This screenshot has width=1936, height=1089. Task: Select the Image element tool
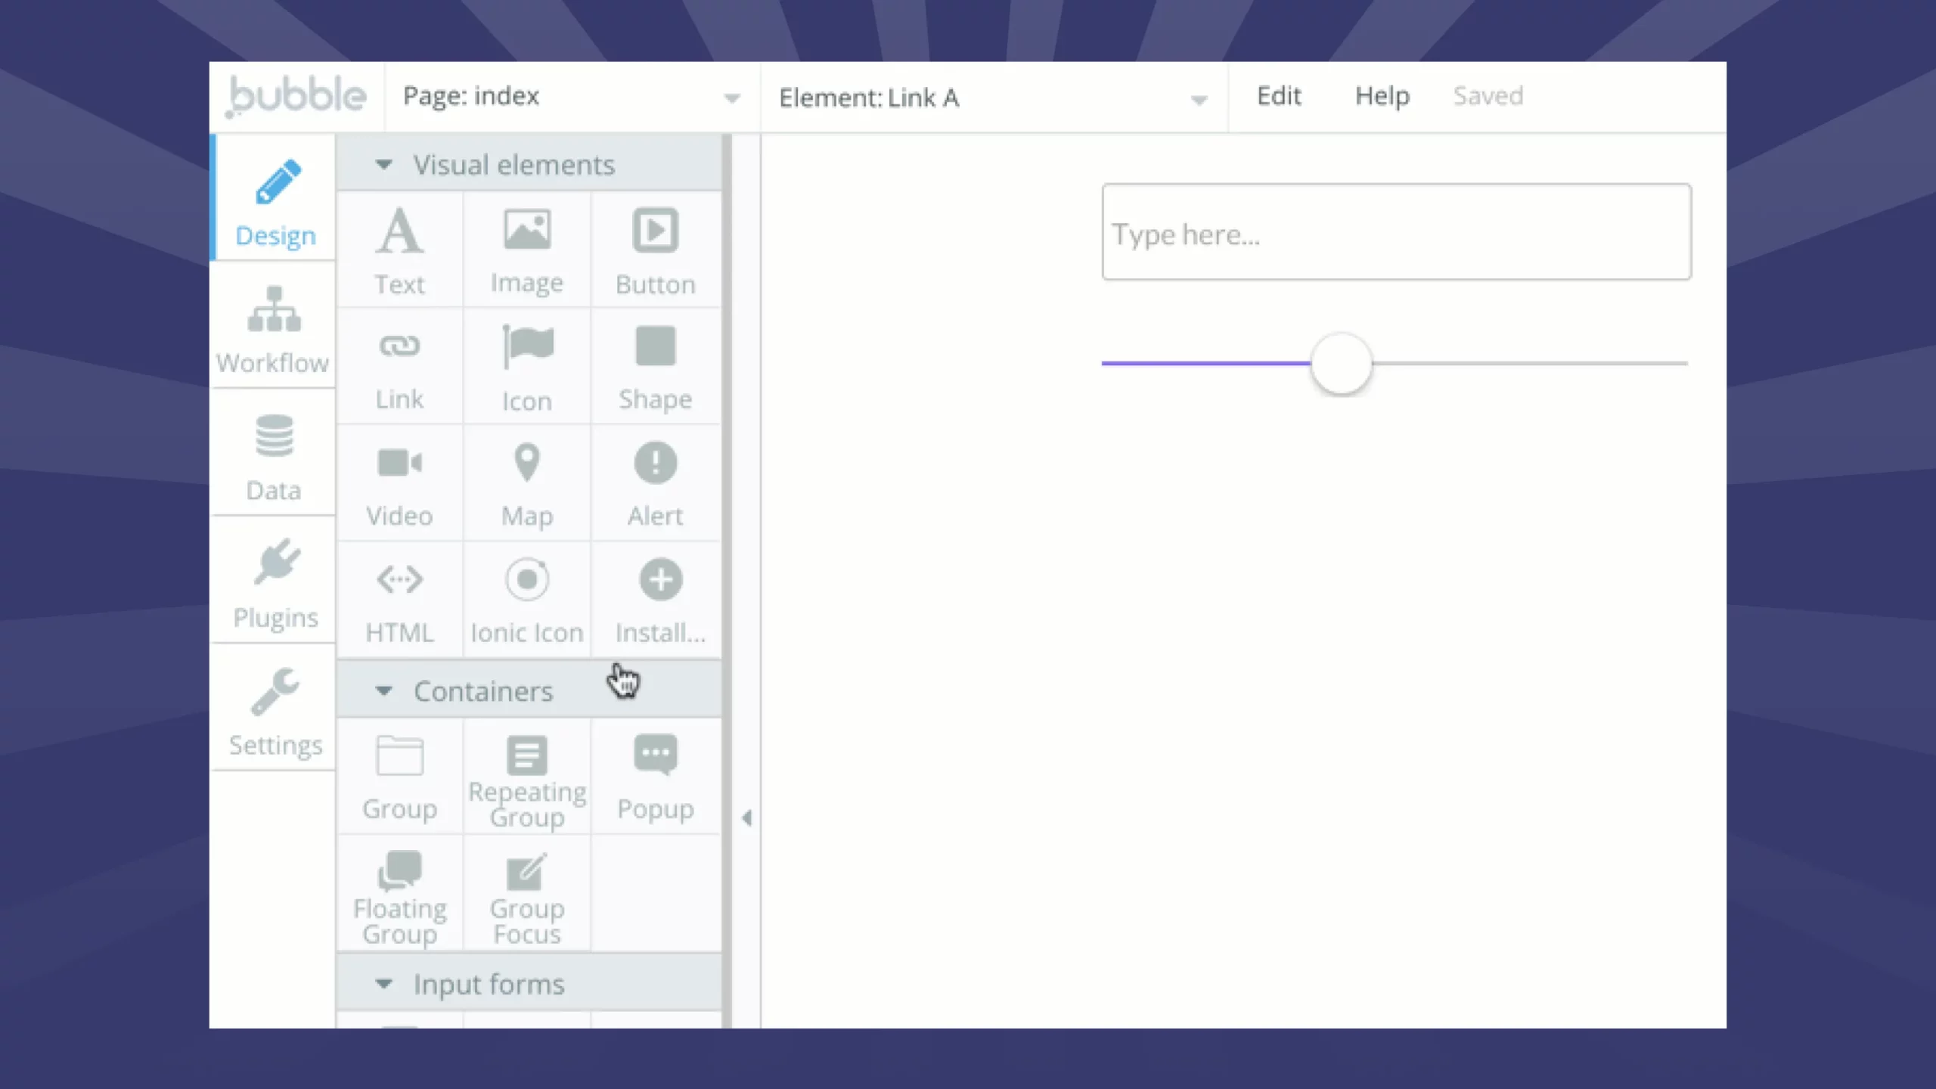click(527, 250)
